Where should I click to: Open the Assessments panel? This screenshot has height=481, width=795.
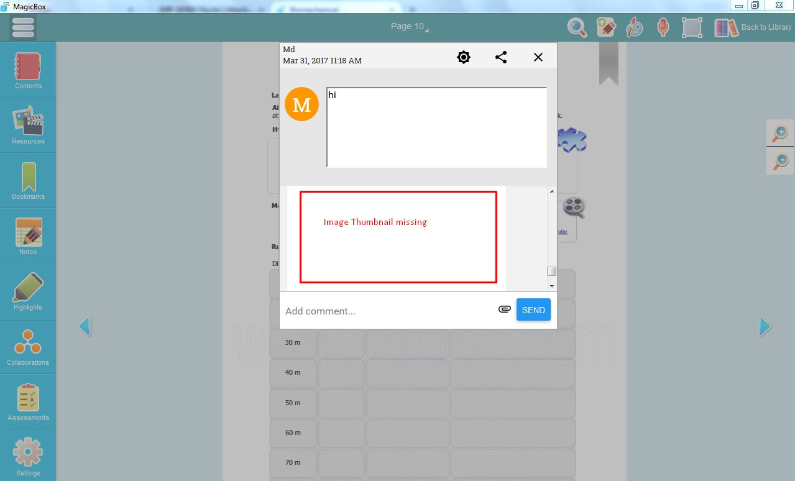tap(28, 401)
